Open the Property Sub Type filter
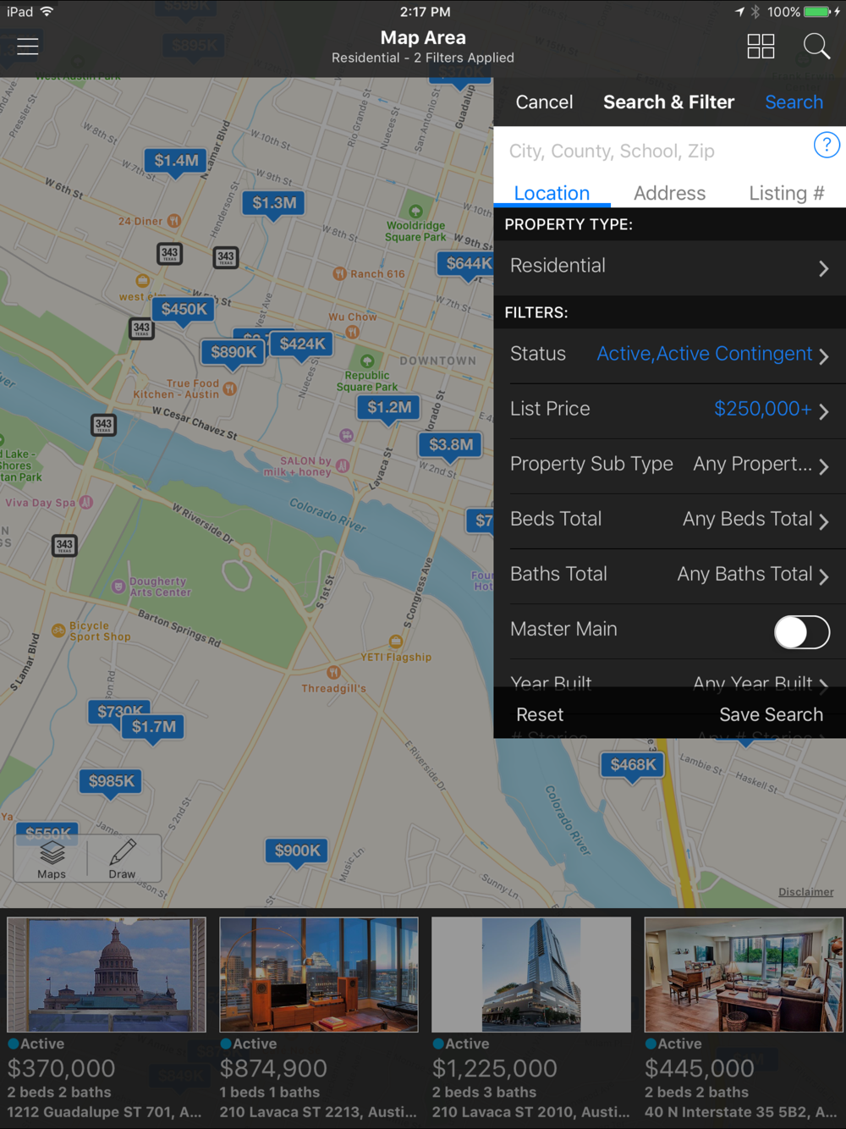846x1129 pixels. tap(670, 465)
